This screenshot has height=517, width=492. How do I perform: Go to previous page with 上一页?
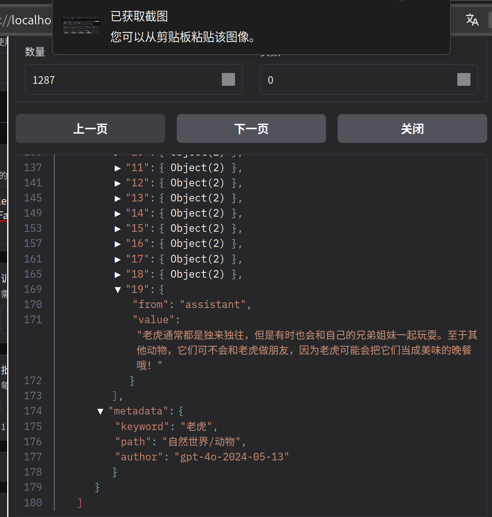(90, 128)
